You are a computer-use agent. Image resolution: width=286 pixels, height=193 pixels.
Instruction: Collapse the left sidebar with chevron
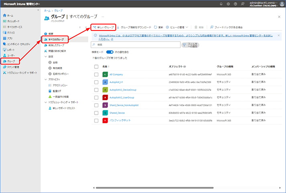[38, 10]
